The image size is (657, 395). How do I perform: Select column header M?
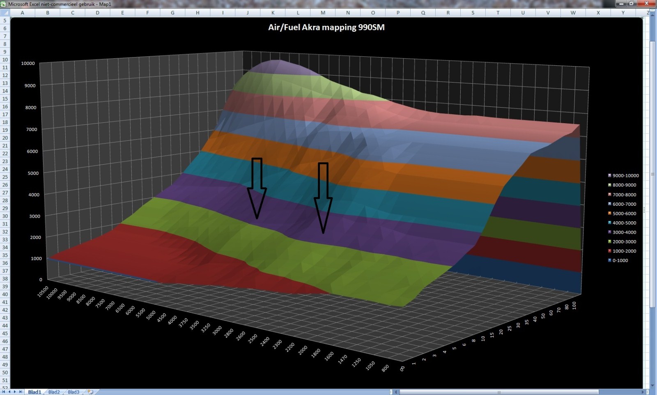pyautogui.click(x=323, y=13)
